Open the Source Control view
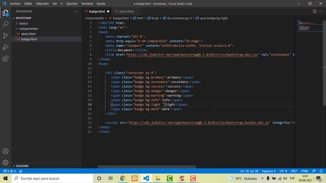The image size is (326, 183). [x=6, y=36]
